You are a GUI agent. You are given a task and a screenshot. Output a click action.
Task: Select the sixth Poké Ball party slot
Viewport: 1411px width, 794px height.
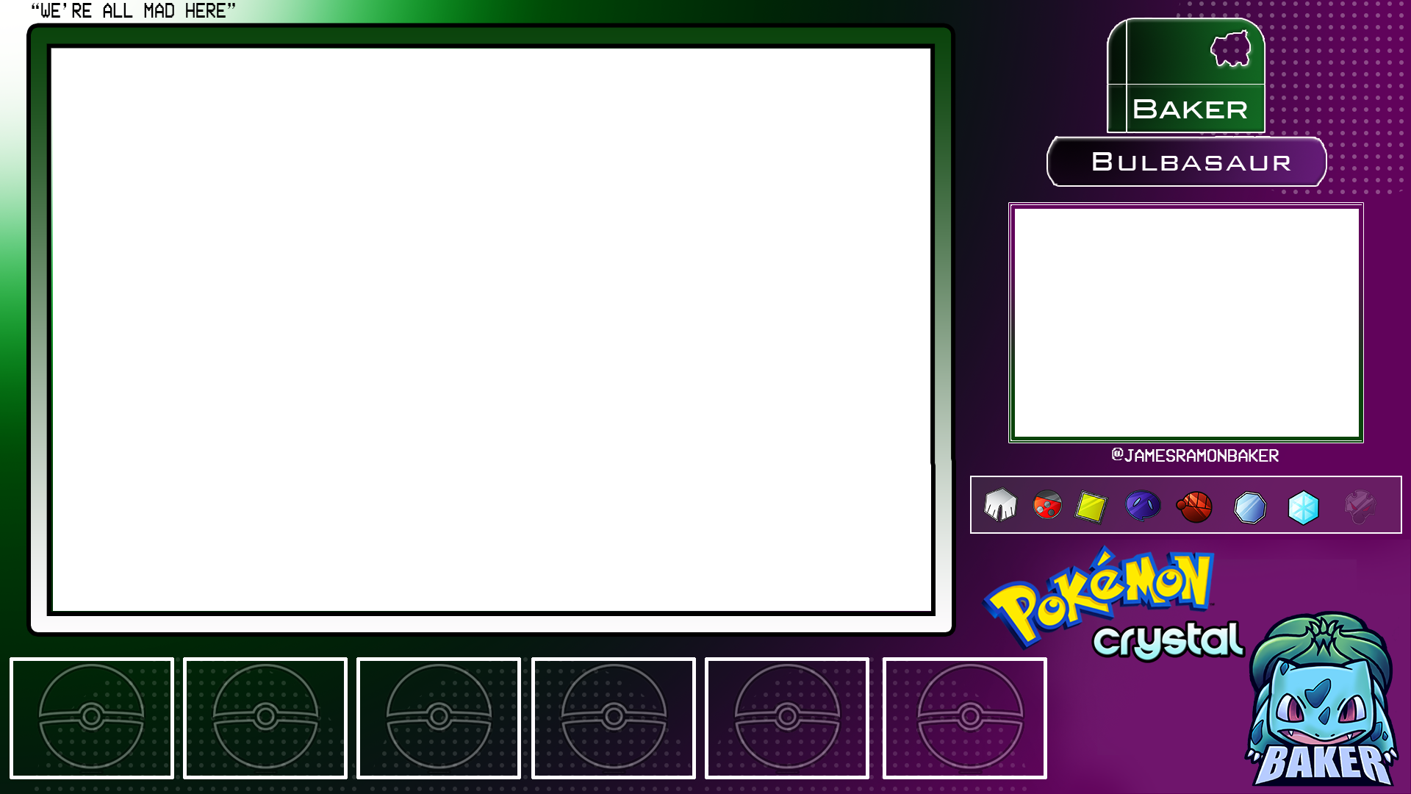[965, 718]
